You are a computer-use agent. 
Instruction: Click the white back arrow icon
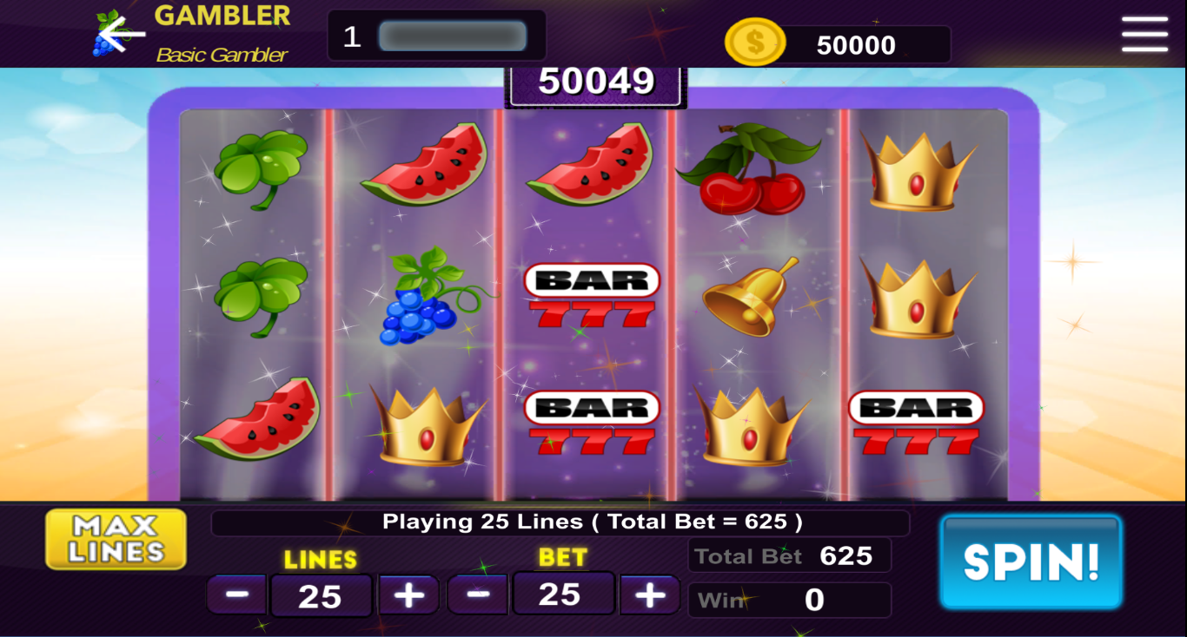coord(121,34)
